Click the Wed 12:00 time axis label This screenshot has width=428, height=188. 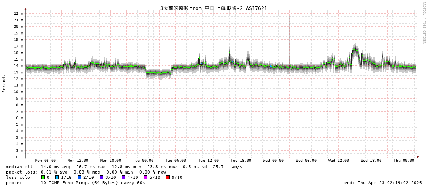339,161
